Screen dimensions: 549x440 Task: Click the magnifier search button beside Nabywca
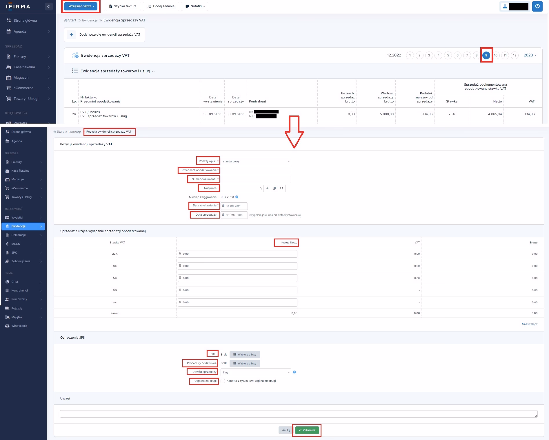tap(281, 188)
